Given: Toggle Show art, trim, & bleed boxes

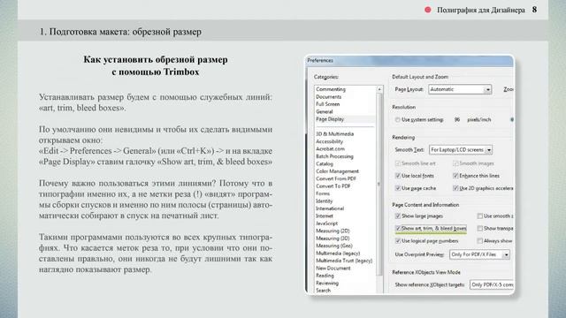Looking at the screenshot, I should [398, 228].
